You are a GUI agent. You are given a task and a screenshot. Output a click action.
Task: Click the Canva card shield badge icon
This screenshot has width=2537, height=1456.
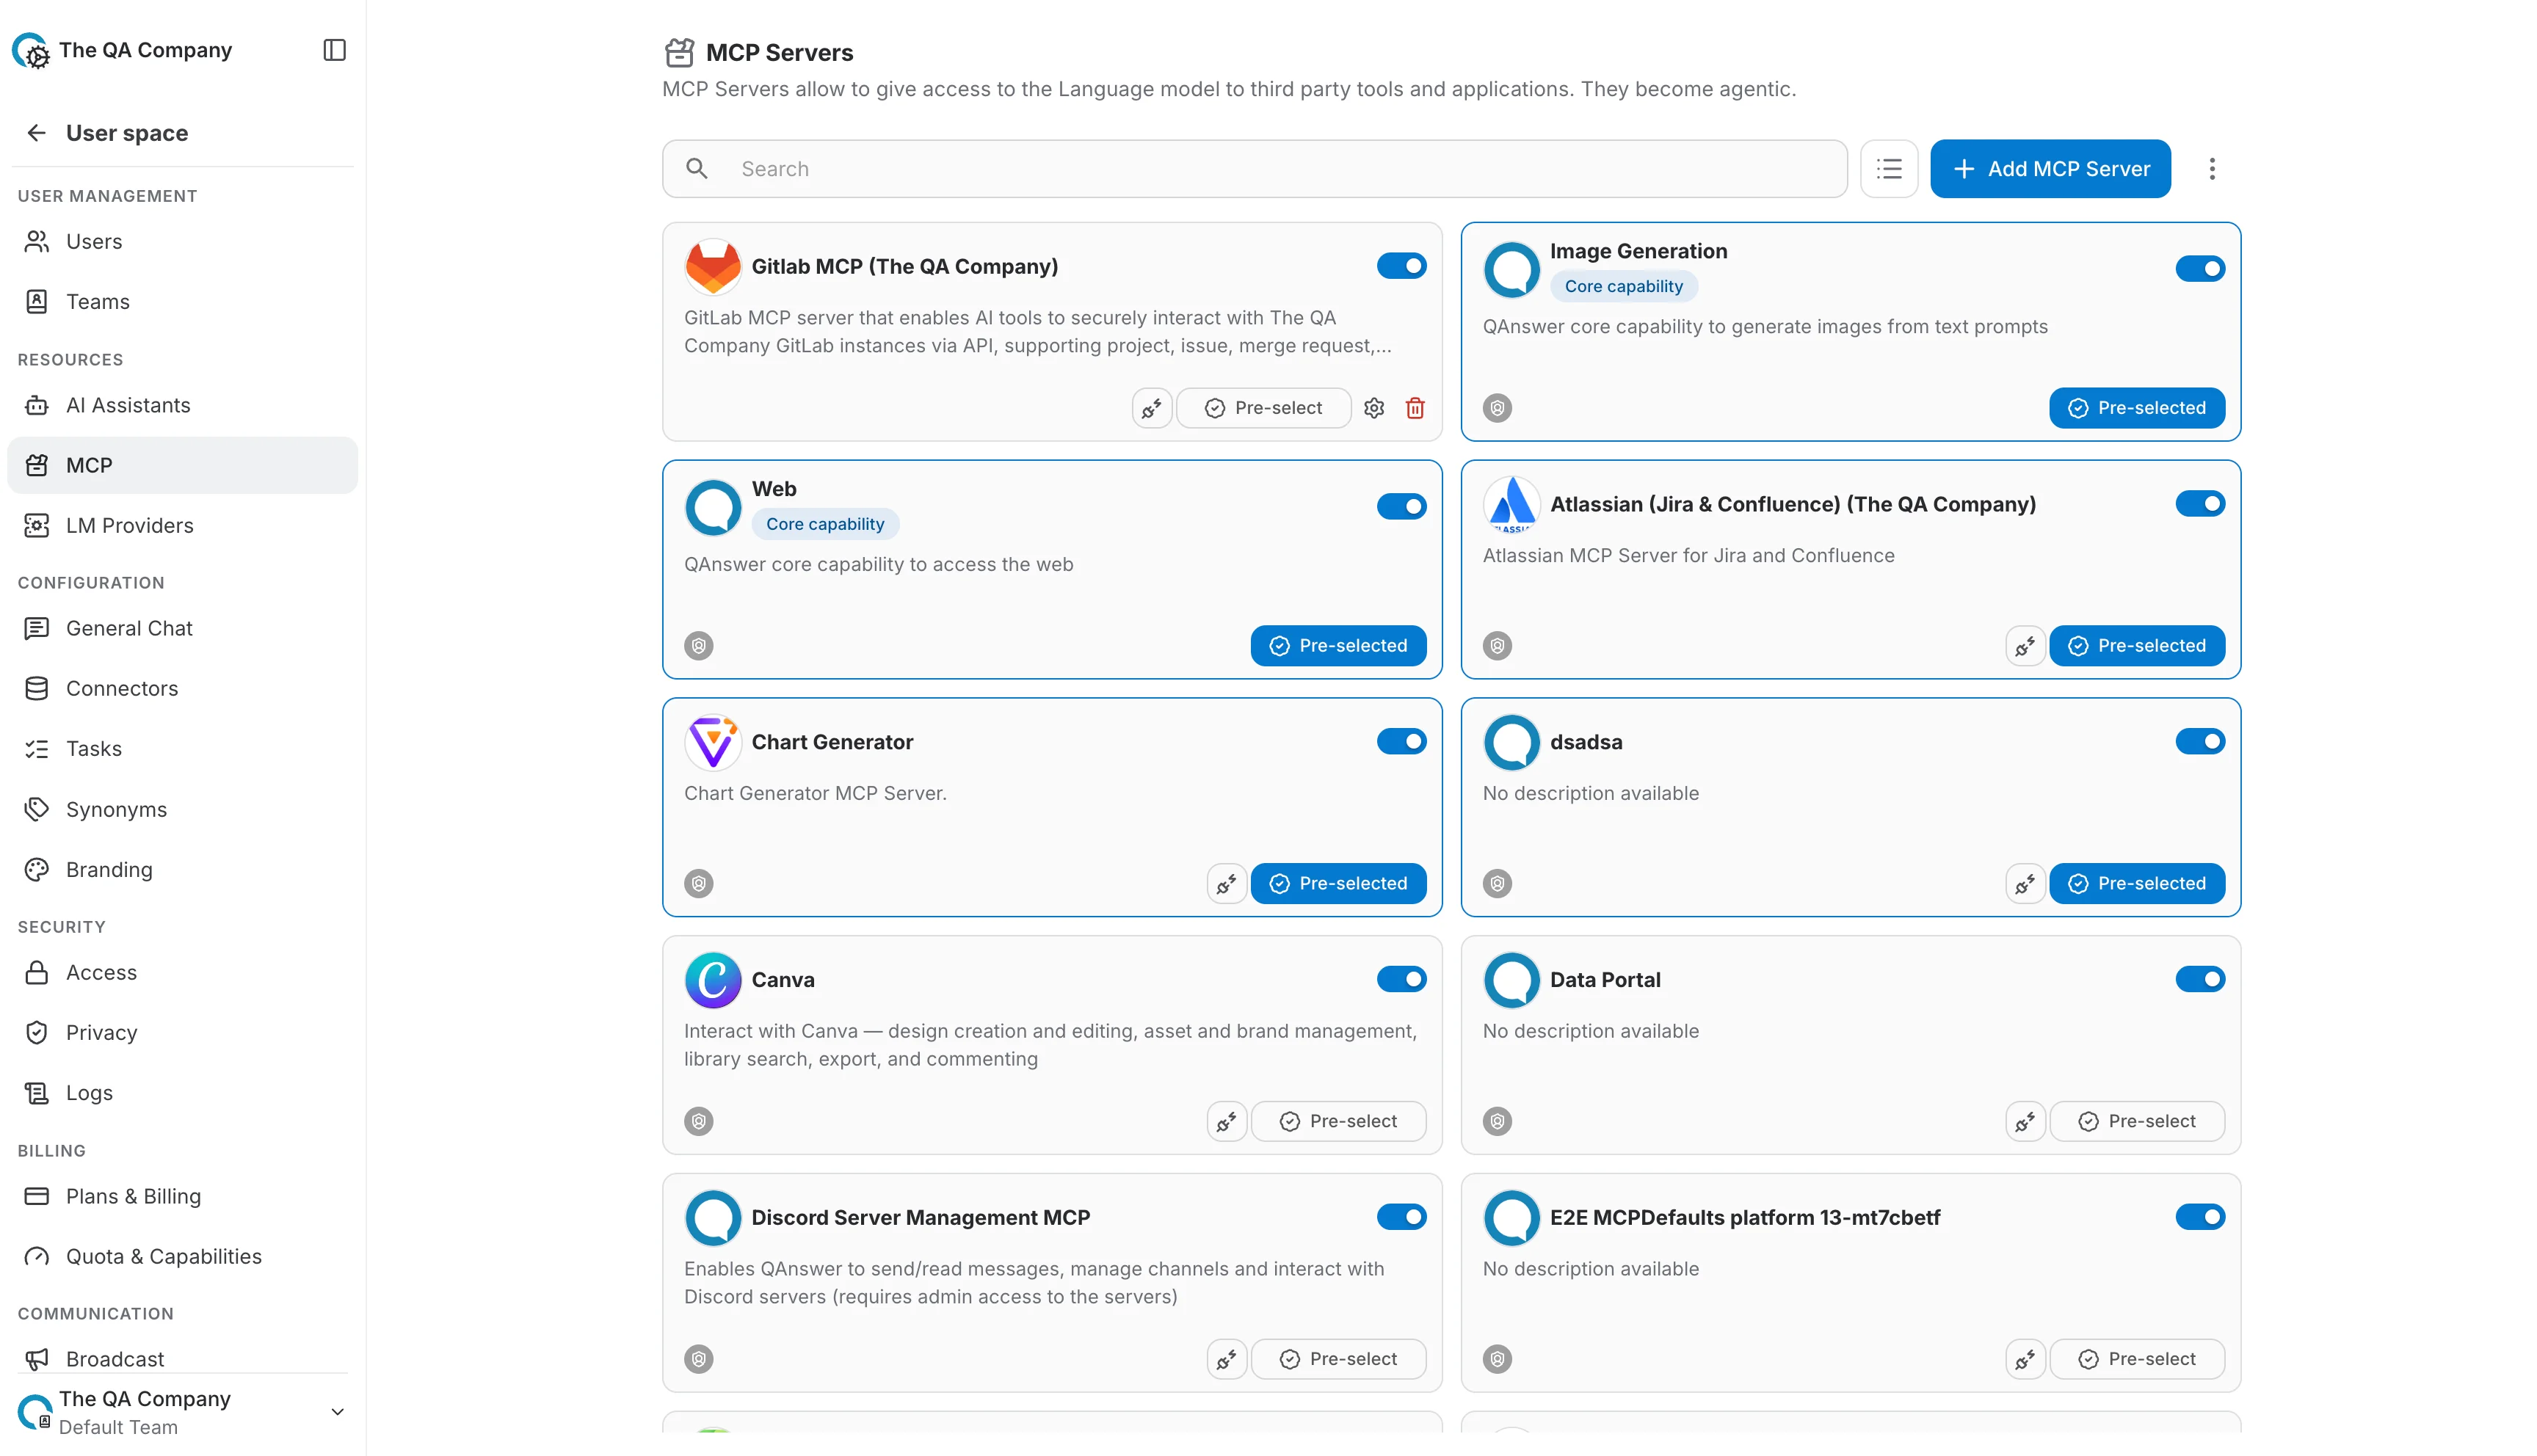pyautogui.click(x=698, y=1122)
